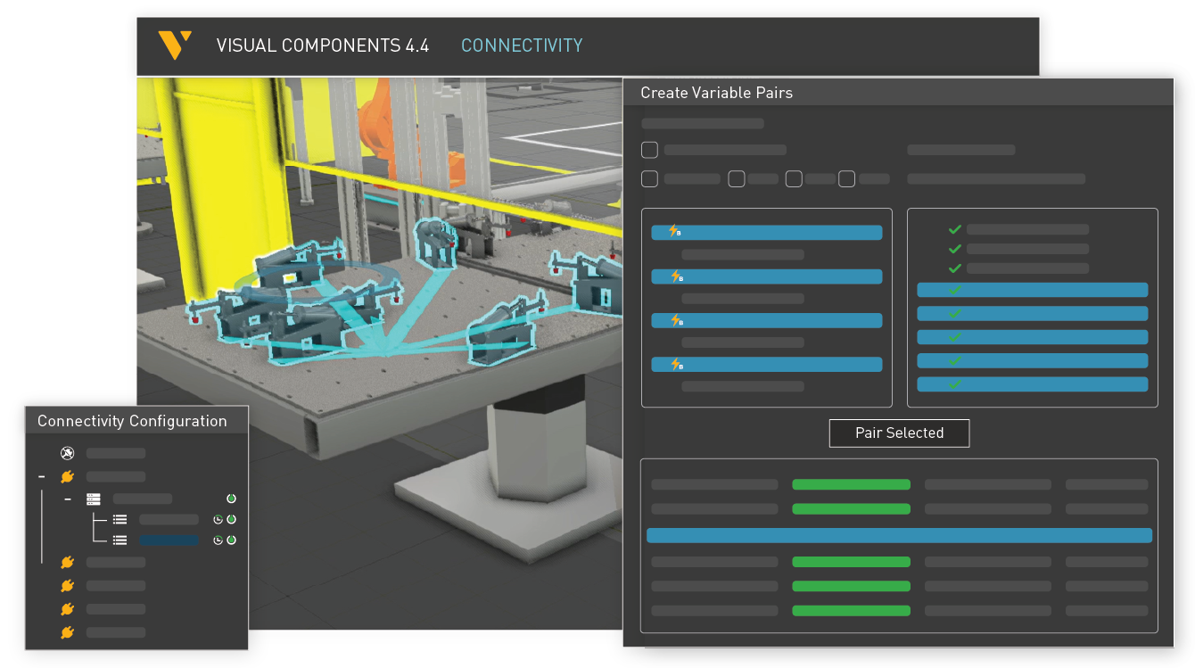Tick the second checkbox in the four-checkbox row

(x=737, y=179)
